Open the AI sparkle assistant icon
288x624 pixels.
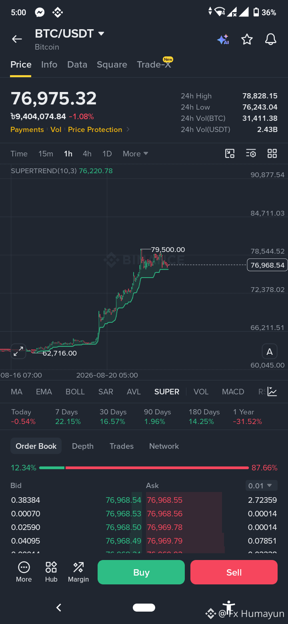[223, 39]
